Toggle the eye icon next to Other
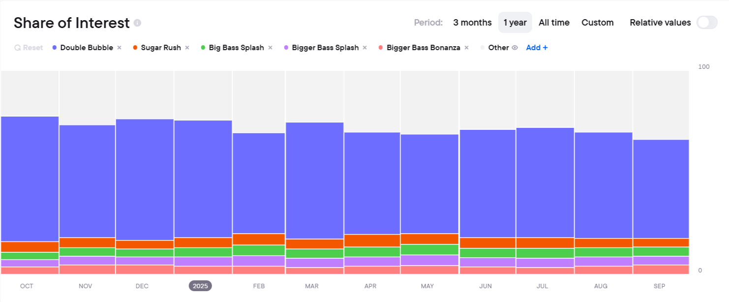This screenshot has width=729, height=302. coord(515,48)
